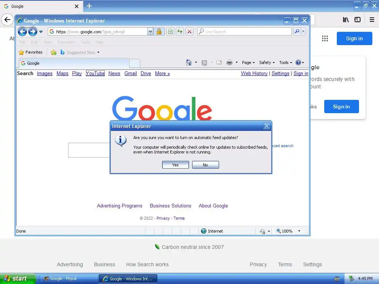Image resolution: width=379 pixels, height=284 pixels.
Task: Click the Internet zone status indicator
Action: (212, 231)
